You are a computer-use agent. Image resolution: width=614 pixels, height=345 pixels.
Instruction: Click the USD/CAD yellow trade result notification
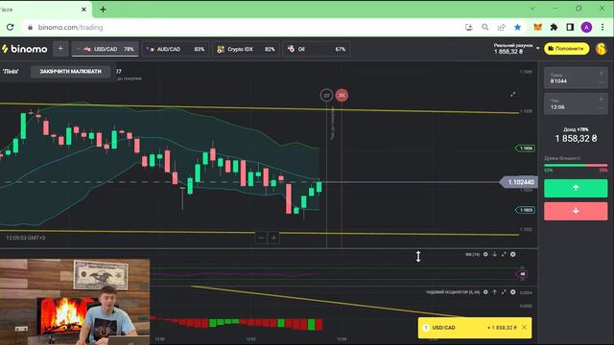[475, 328]
